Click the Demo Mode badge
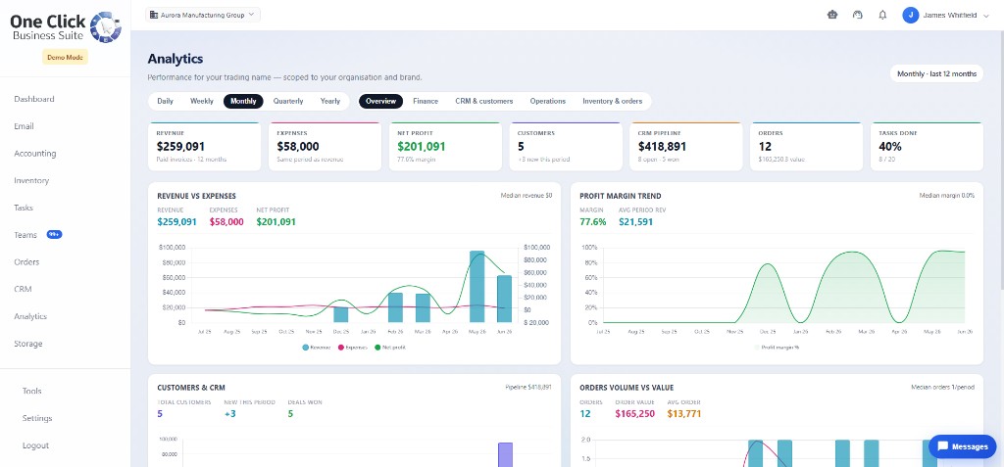The image size is (1004, 467). pyautogui.click(x=66, y=57)
